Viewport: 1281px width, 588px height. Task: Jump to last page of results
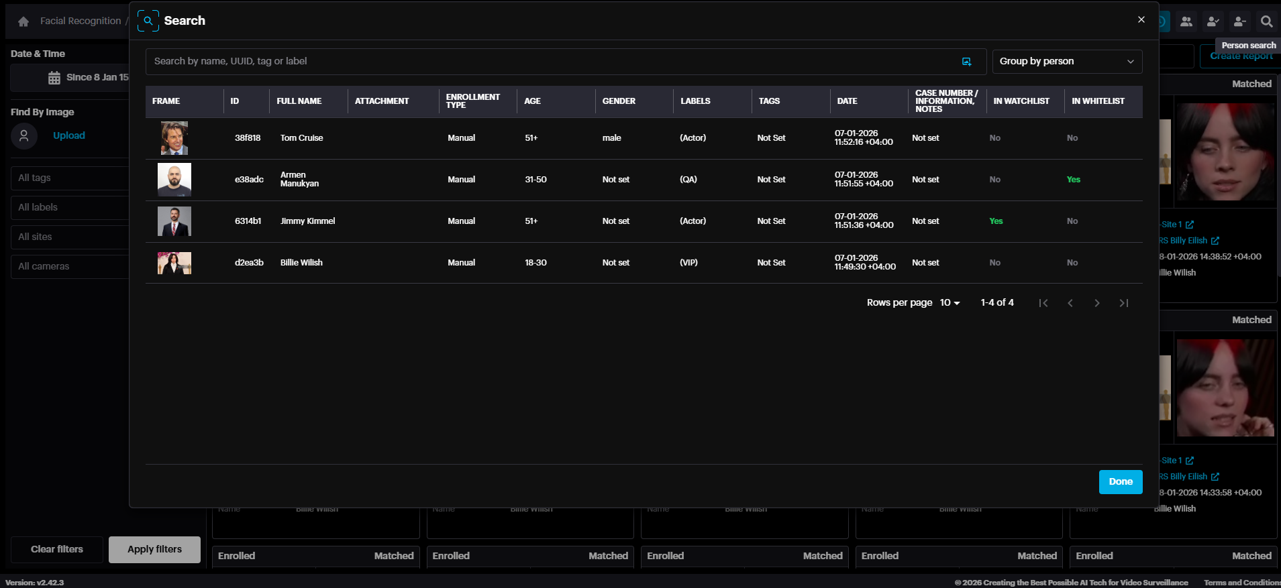click(x=1123, y=303)
